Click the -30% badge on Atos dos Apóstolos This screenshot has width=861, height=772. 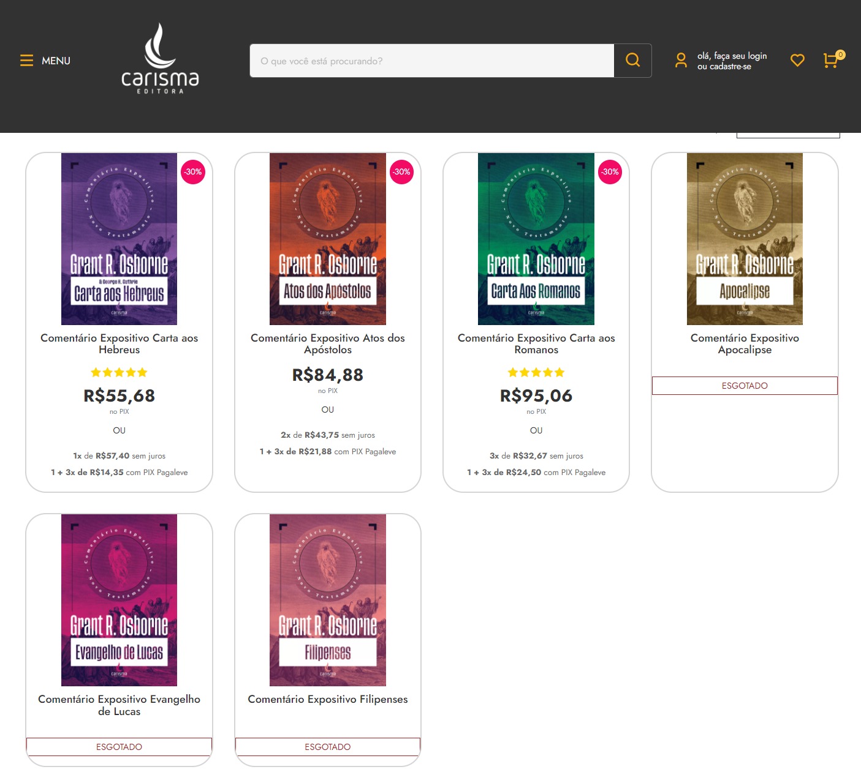pyautogui.click(x=401, y=172)
